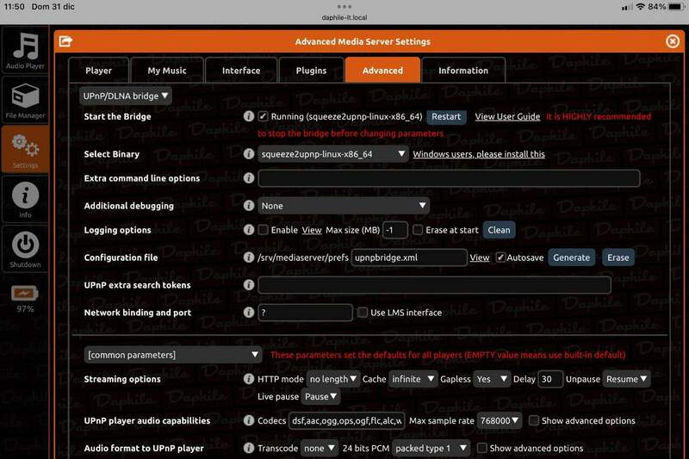
Task: Click info icon beside Streaming options
Action: tap(249, 379)
